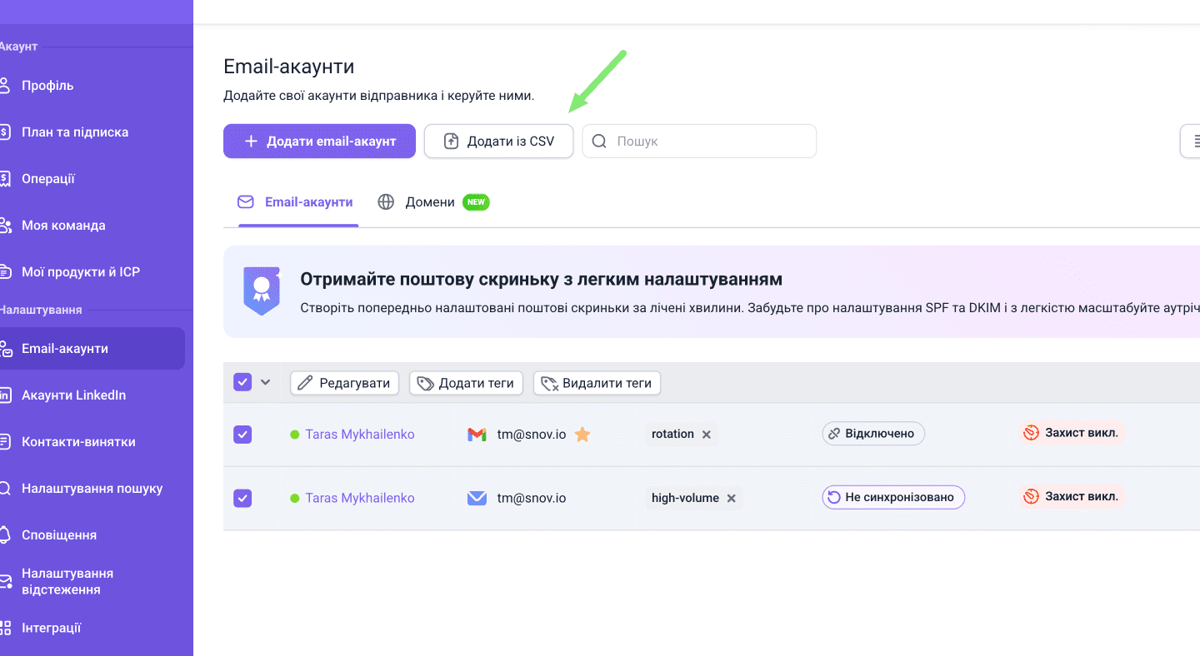Remove the high-volume tag with its X
The image size is (1200, 656).
(732, 499)
